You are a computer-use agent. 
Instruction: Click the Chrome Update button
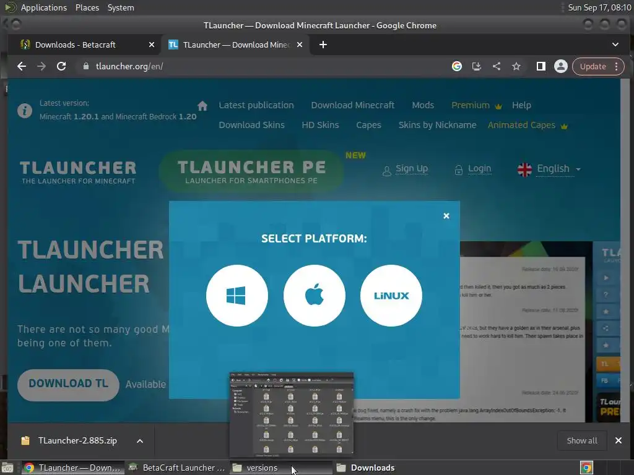point(593,66)
